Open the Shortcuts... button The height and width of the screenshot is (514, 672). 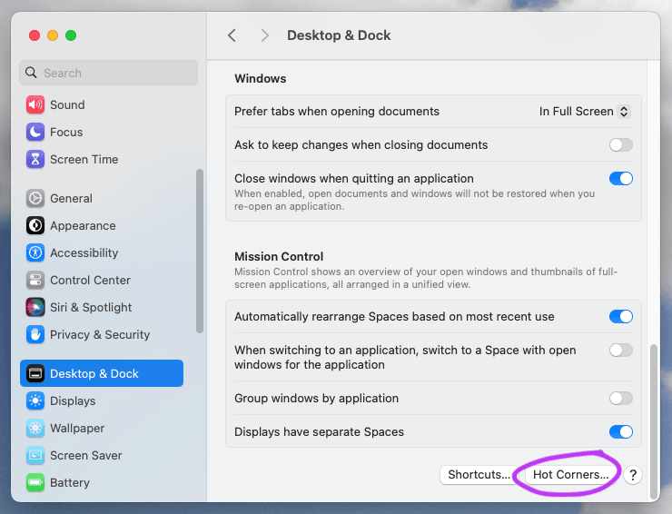coord(479,475)
